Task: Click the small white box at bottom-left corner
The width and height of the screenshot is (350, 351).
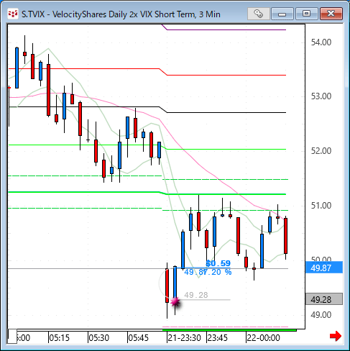Action: pyautogui.click(x=12, y=337)
